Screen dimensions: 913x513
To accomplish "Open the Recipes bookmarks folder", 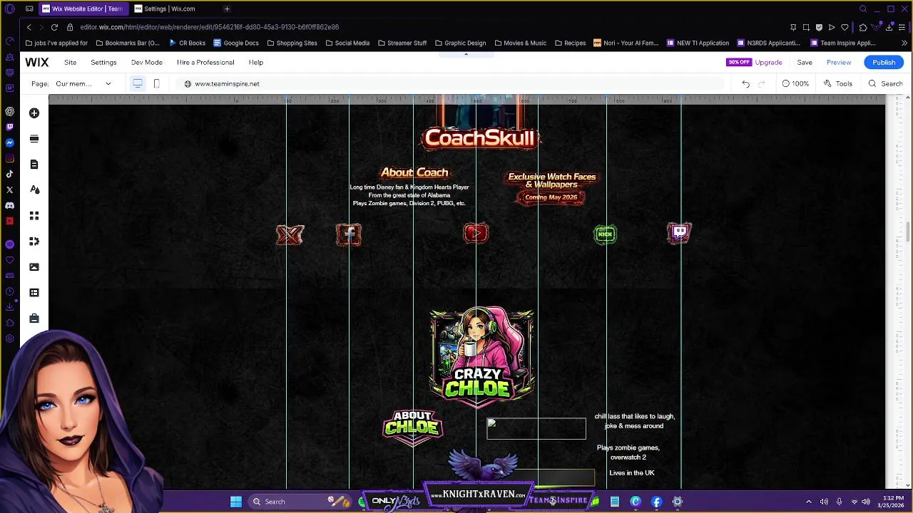I will 570,43.
